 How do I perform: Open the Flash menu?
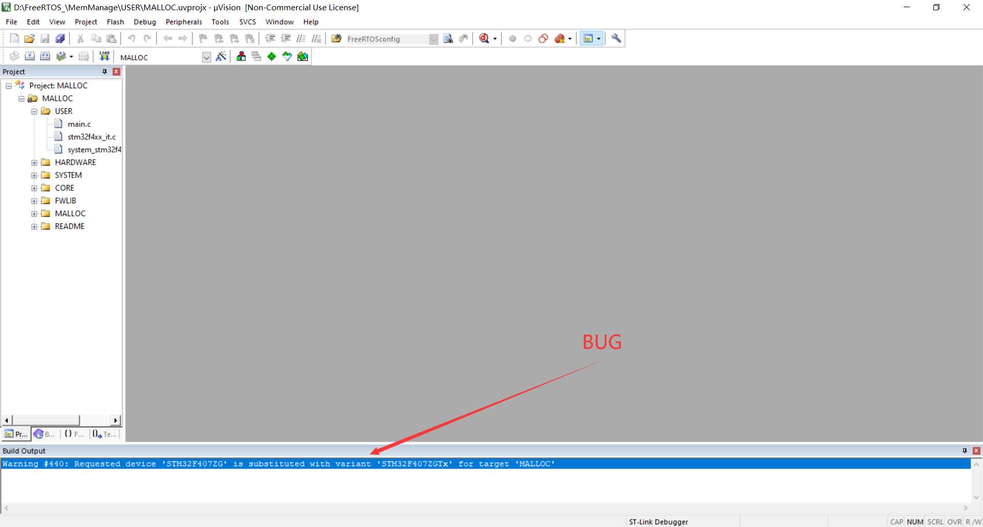pos(115,21)
